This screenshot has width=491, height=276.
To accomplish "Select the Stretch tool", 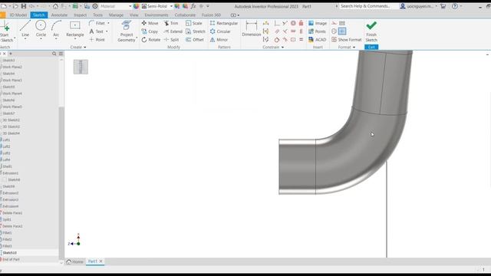I will coord(196,31).
